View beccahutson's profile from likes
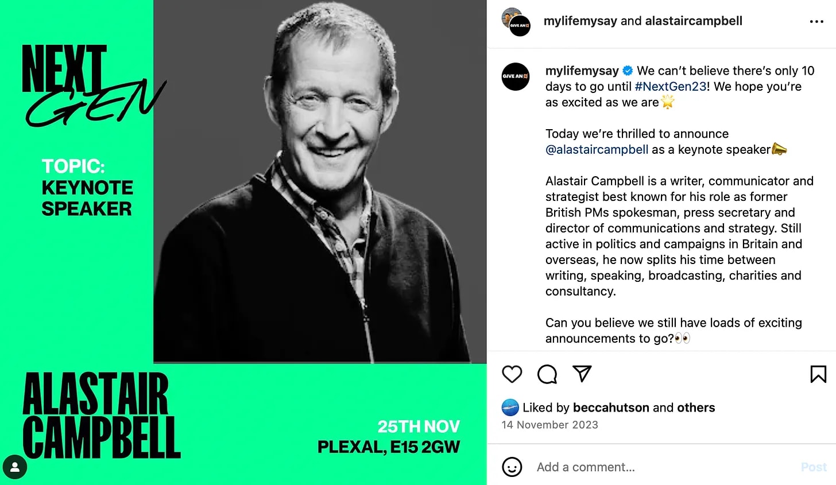This screenshot has height=485, width=836. pos(611,408)
